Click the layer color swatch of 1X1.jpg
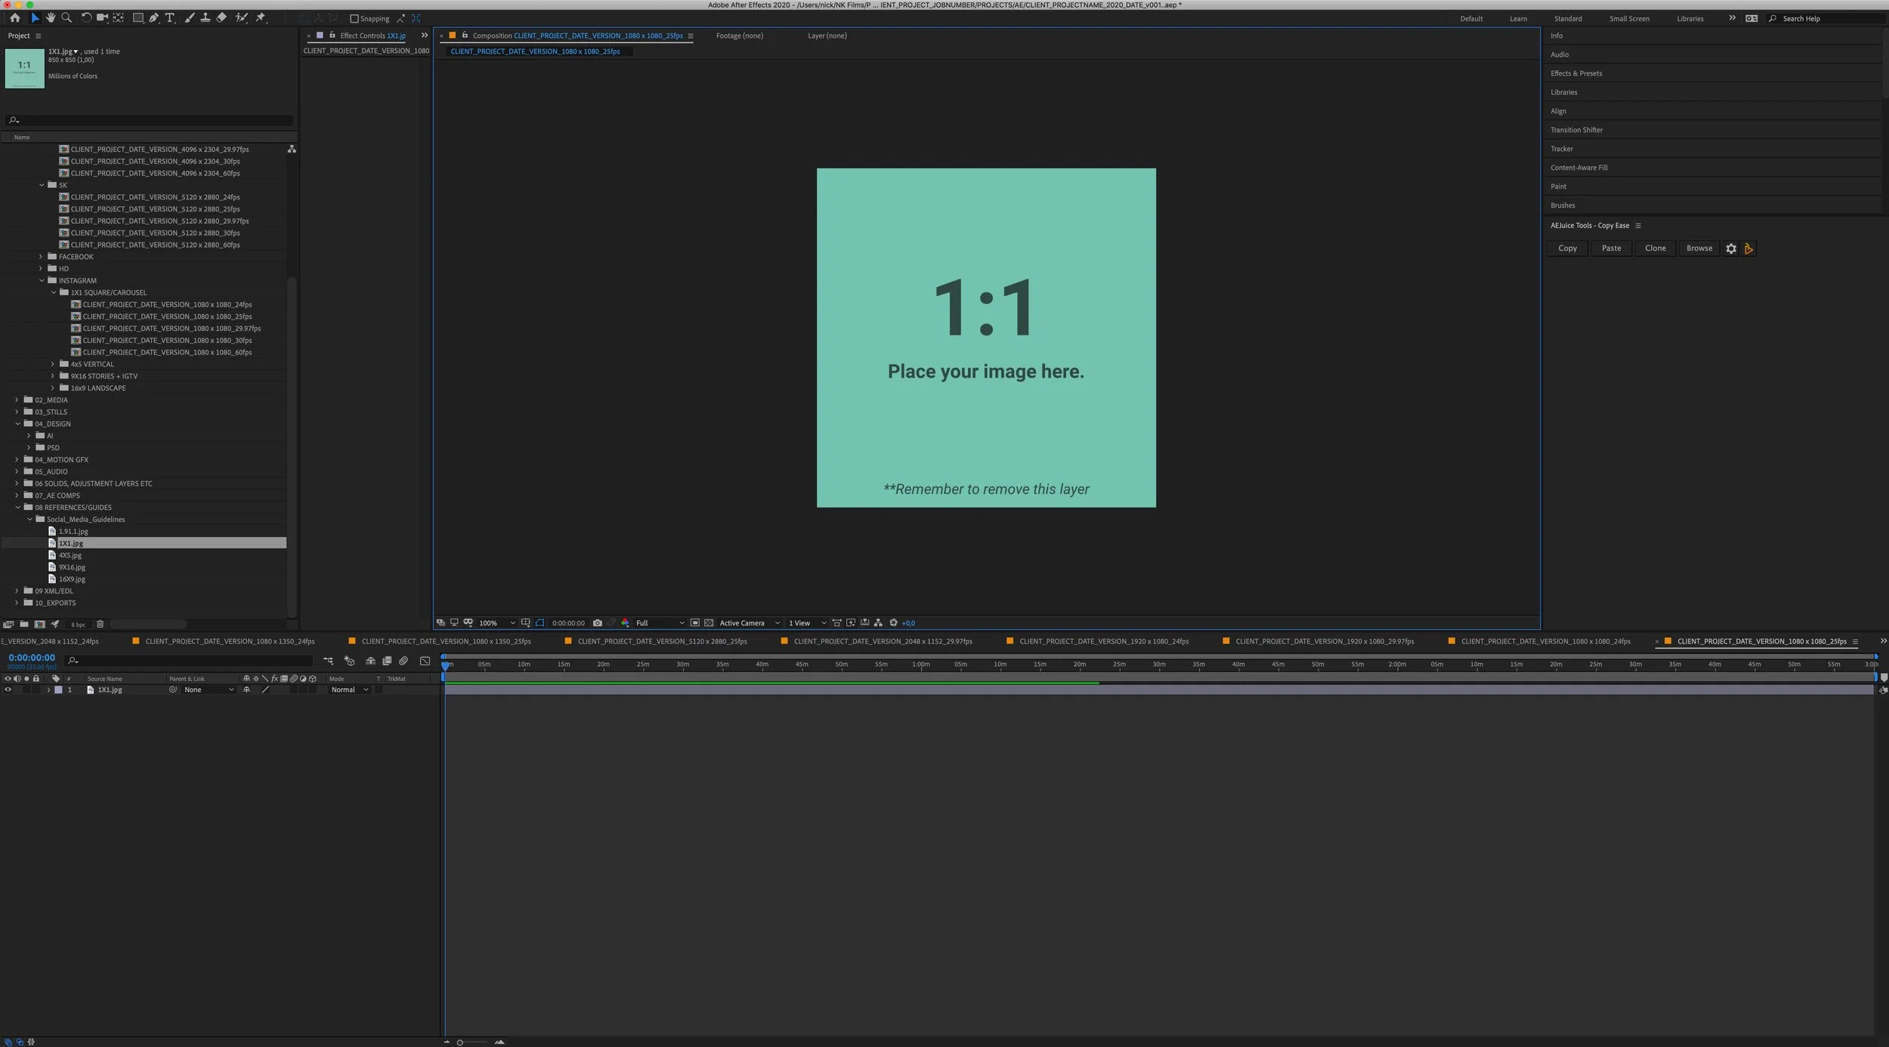 [x=59, y=690]
